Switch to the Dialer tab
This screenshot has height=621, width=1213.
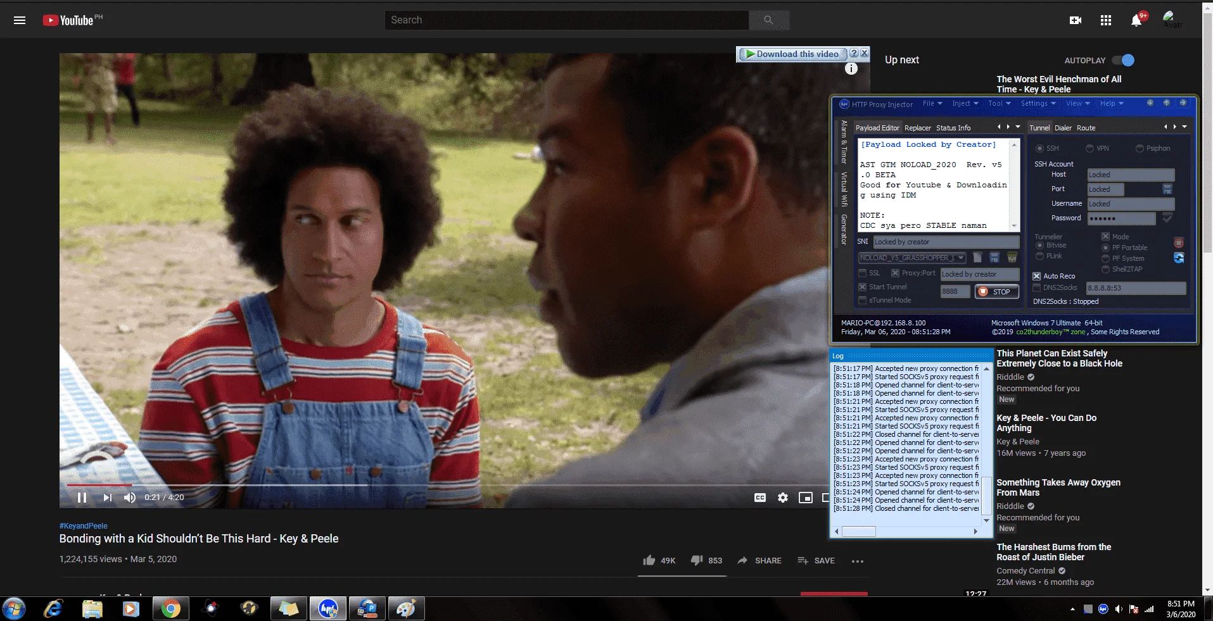pos(1063,128)
